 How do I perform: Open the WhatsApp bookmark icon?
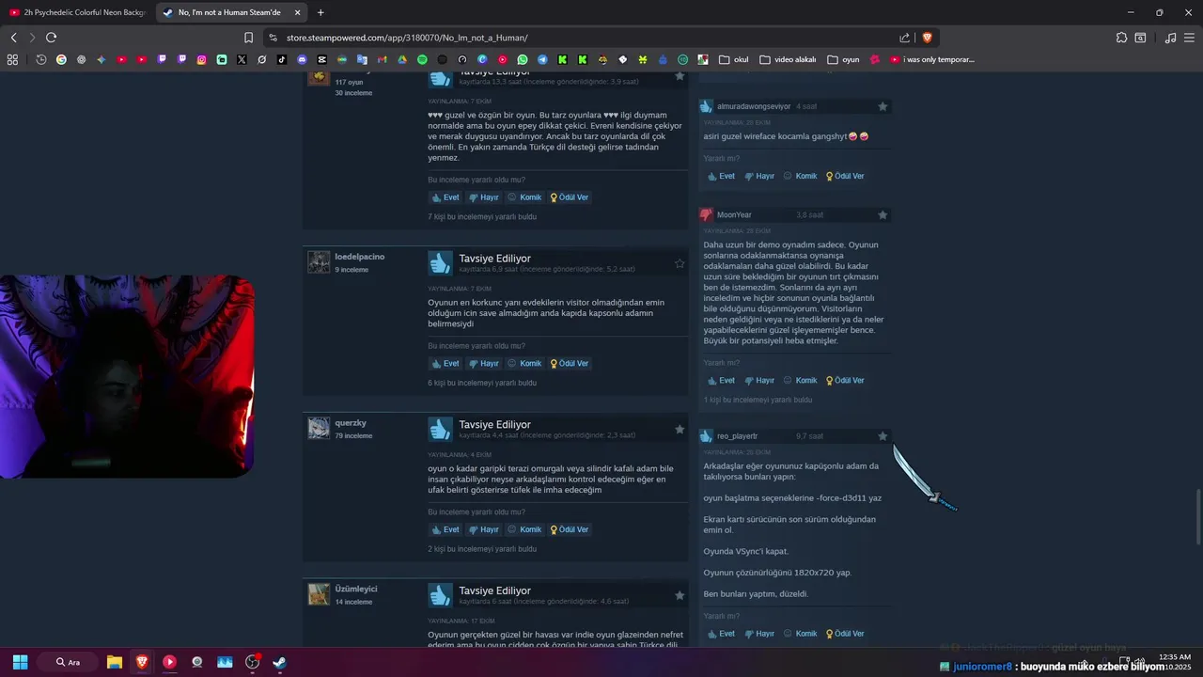[523, 59]
